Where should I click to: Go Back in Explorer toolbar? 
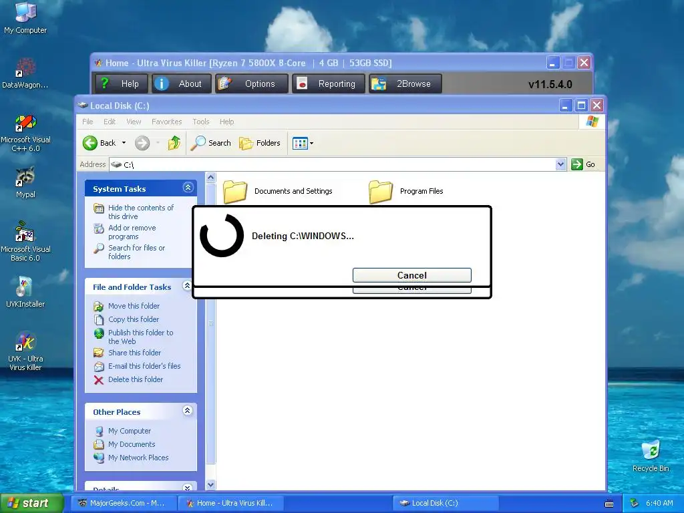(x=100, y=143)
